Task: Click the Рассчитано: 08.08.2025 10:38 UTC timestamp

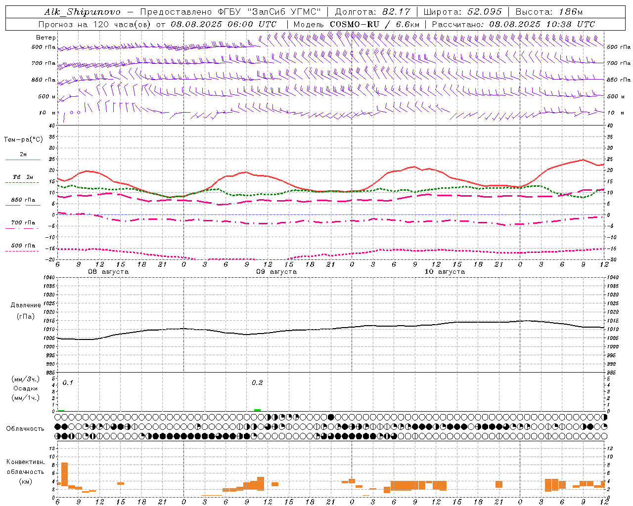Action: 513,24
